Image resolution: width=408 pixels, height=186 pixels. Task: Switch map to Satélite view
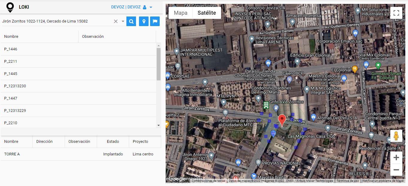pos(207,13)
